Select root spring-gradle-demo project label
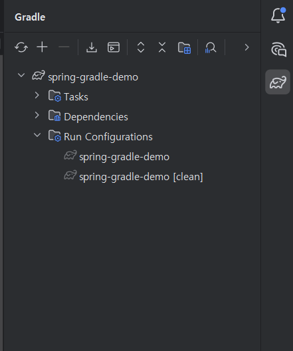Screen dimensions: 293x351 point(93,78)
